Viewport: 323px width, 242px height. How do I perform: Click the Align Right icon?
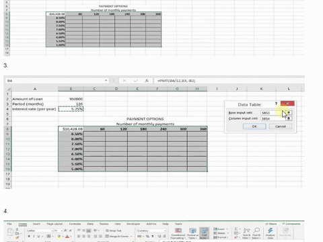coord(89,236)
